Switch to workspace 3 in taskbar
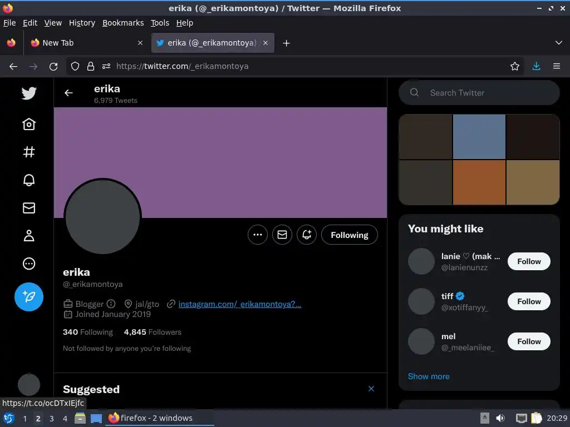Image resolution: width=570 pixels, height=427 pixels. pos(52,418)
